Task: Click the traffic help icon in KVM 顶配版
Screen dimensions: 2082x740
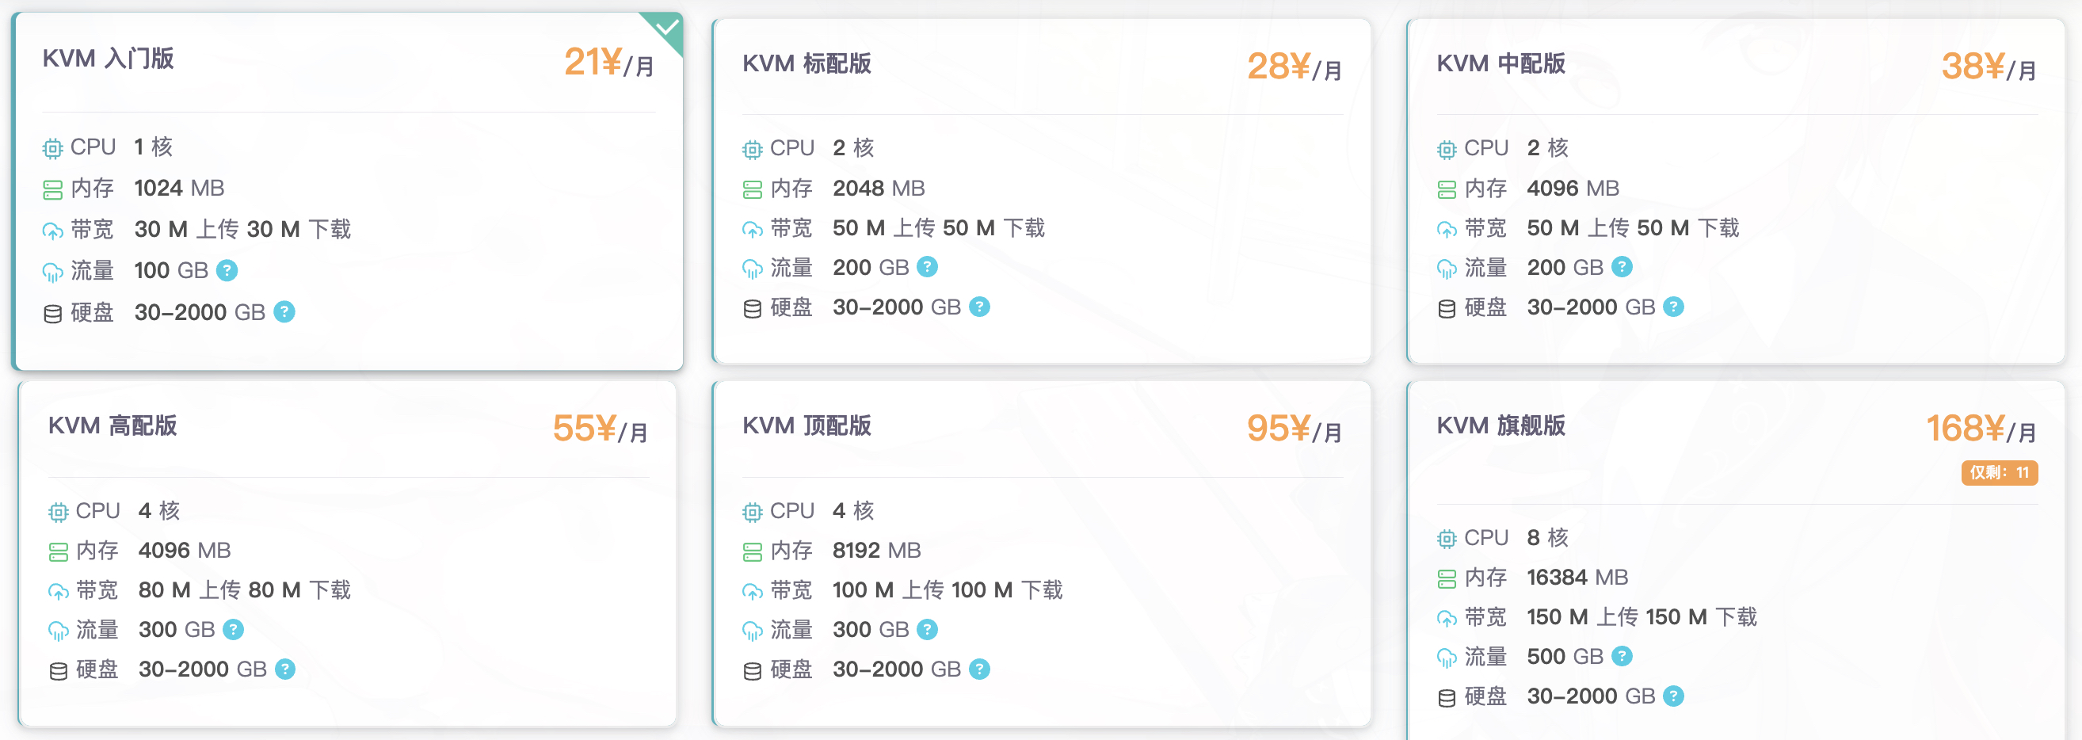Action: [x=927, y=629]
